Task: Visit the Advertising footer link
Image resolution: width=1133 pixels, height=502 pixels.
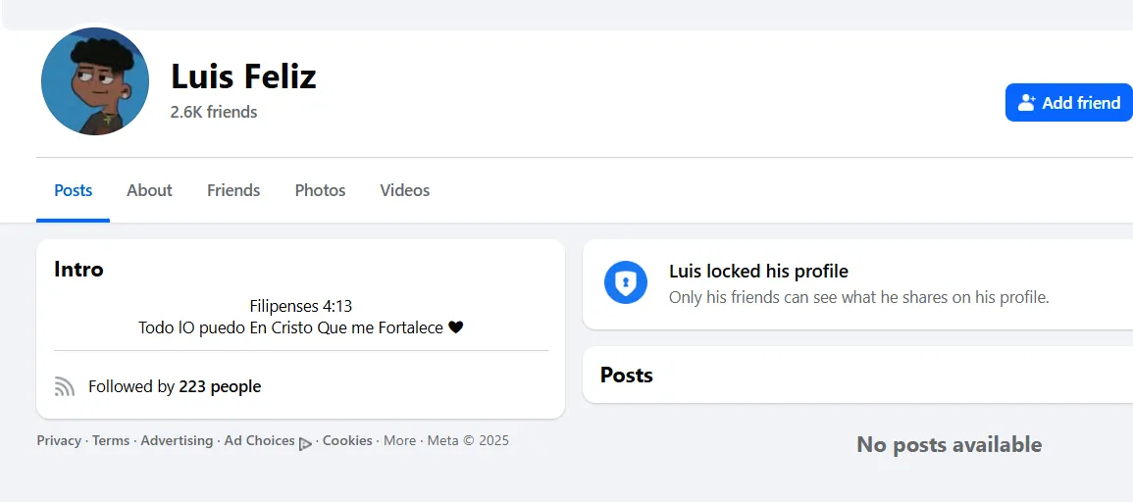Action: pos(177,440)
